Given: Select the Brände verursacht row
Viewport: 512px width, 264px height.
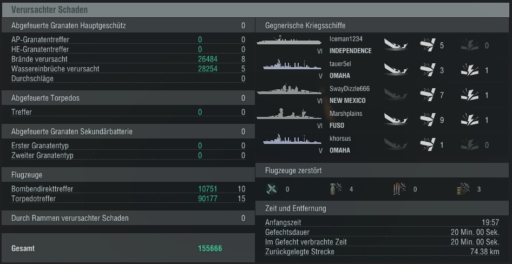Looking at the screenshot, I should [x=128, y=59].
